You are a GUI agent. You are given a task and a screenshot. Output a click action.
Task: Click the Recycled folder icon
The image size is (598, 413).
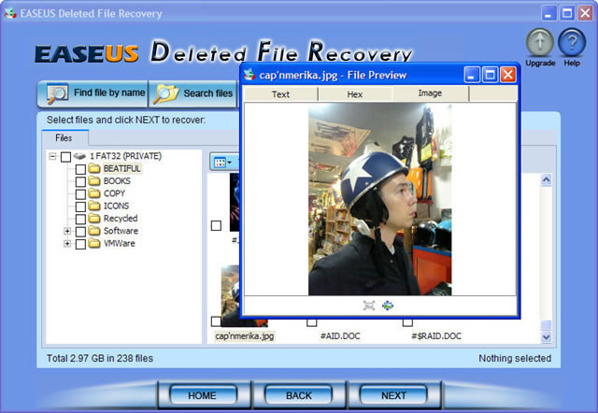tap(93, 219)
